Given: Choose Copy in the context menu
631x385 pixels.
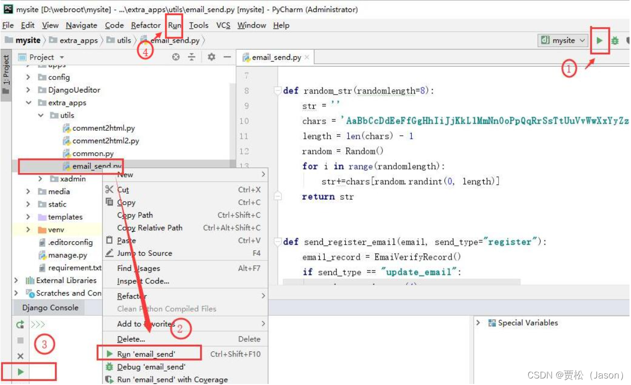Looking at the screenshot, I should pos(185,202).
